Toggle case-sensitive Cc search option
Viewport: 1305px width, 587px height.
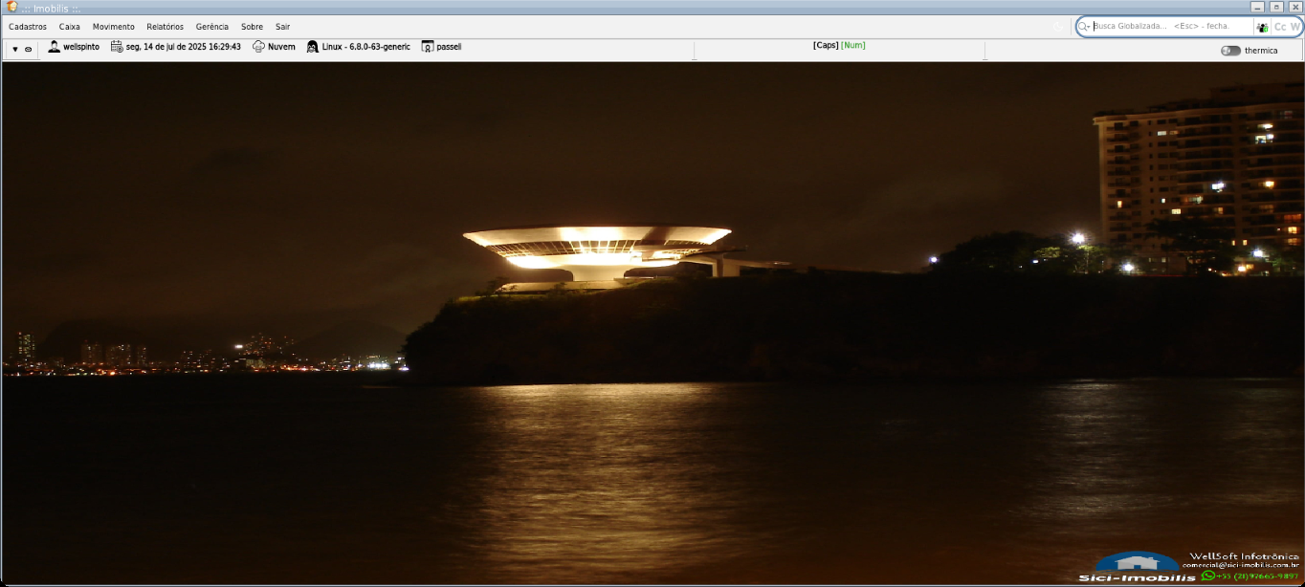pyautogui.click(x=1280, y=27)
